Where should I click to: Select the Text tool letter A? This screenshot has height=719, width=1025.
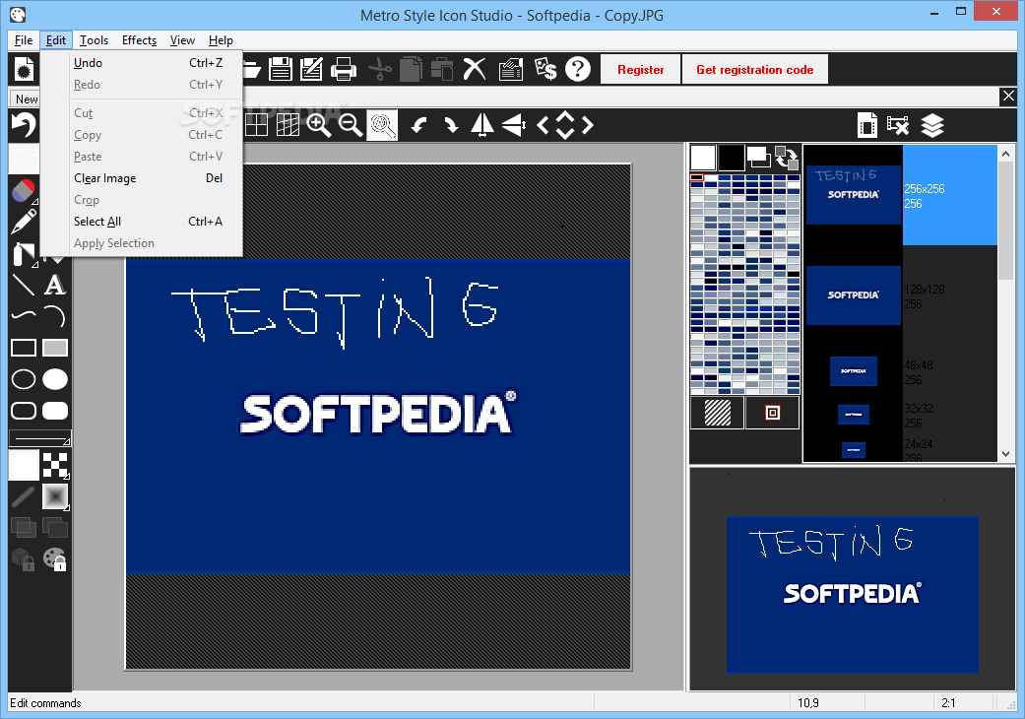(55, 285)
